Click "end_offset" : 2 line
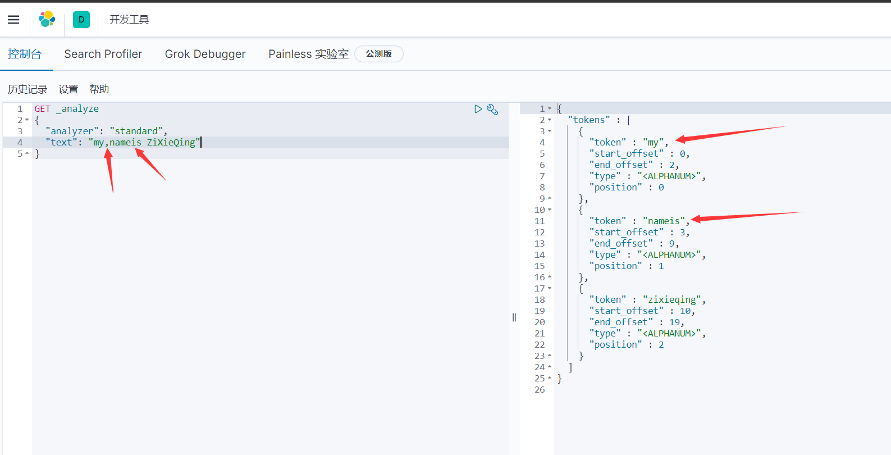Image resolution: width=891 pixels, height=455 pixels. click(634, 165)
